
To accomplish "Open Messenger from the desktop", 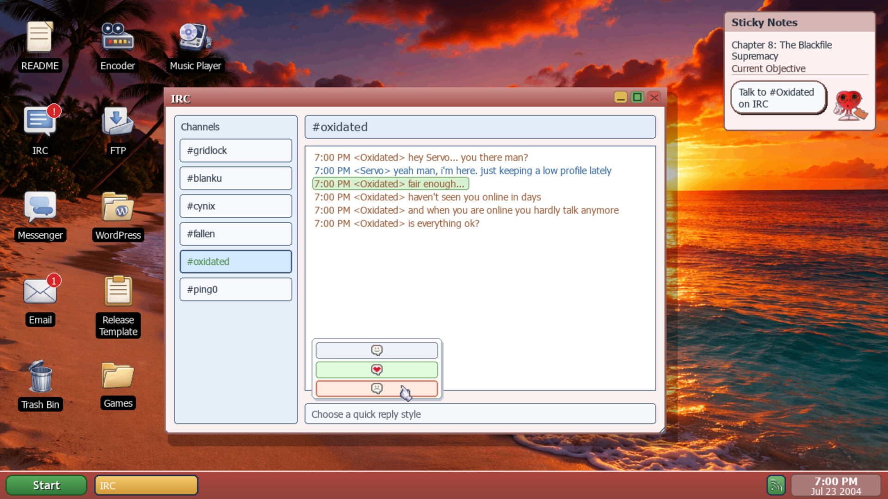I will [40, 207].
